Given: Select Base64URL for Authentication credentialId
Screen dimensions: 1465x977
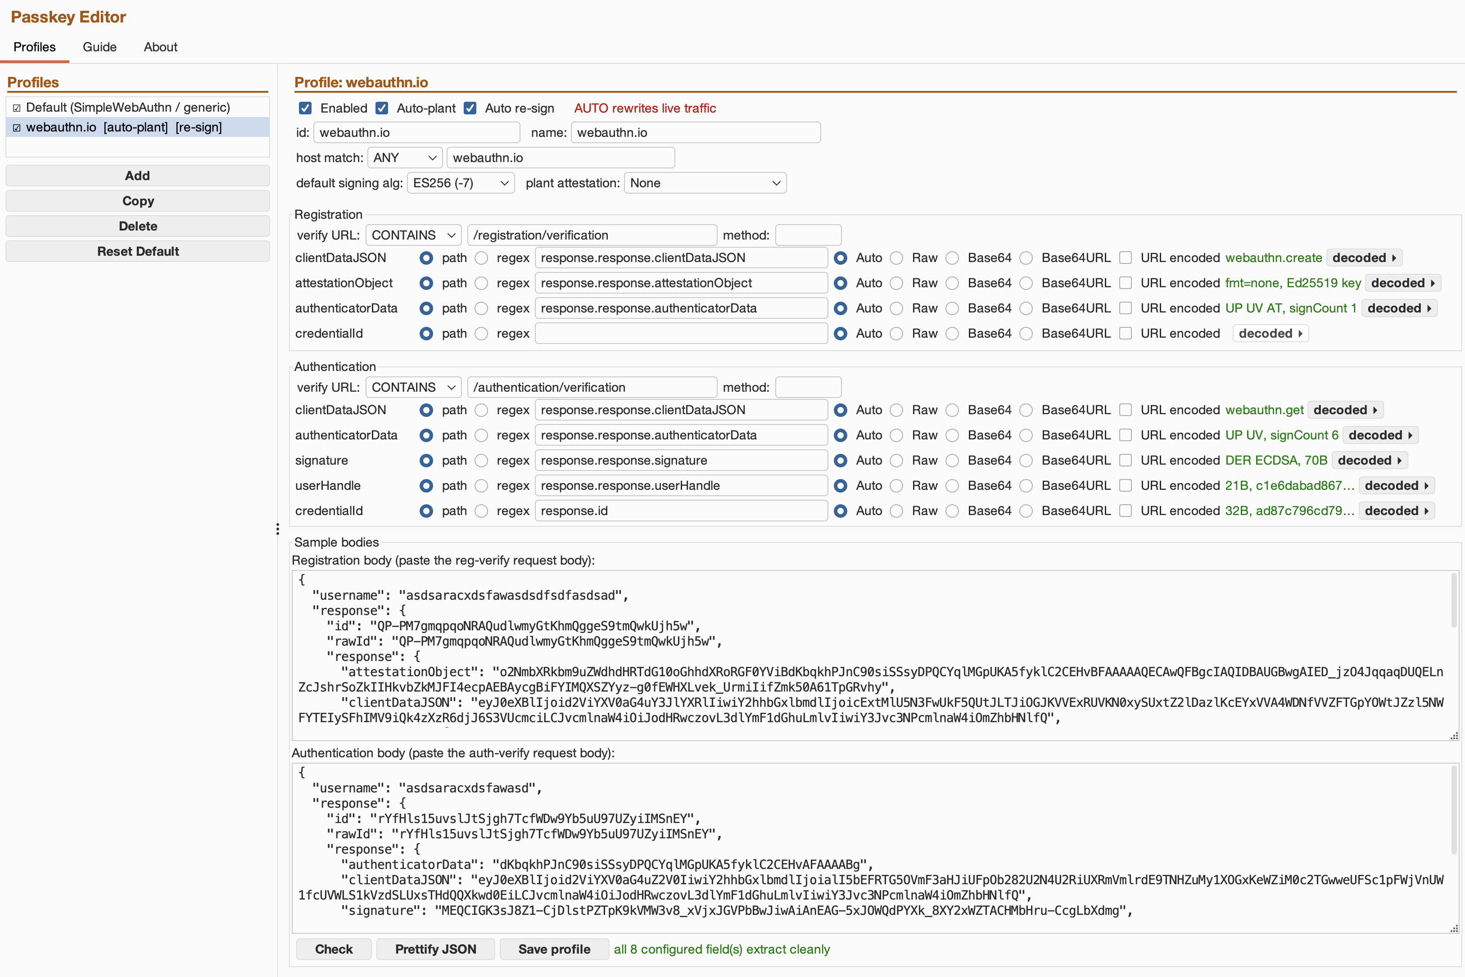Looking at the screenshot, I should tap(1026, 511).
